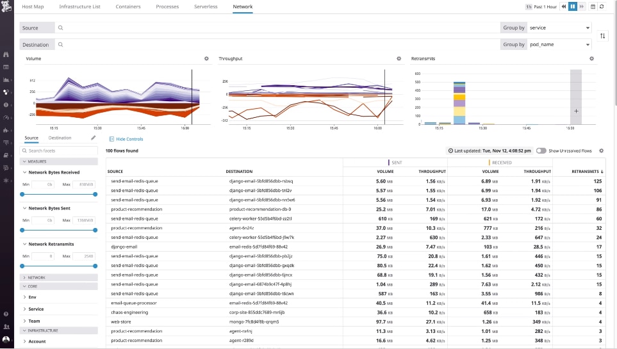Screen dimensions: 617x349
Task: Select the Destination facets tab
Action: pyautogui.click(x=60, y=138)
